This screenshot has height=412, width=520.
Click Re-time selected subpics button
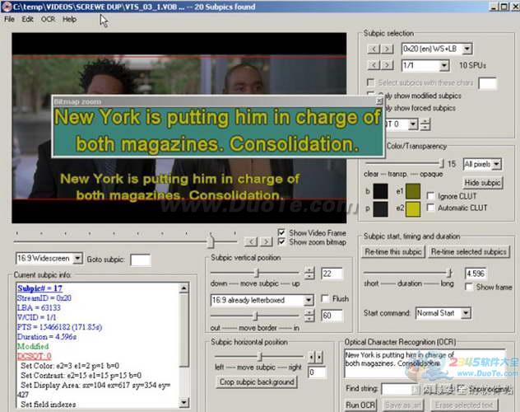coord(469,251)
